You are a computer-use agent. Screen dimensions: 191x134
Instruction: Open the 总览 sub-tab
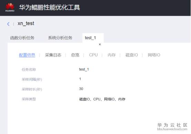click(x=75, y=55)
